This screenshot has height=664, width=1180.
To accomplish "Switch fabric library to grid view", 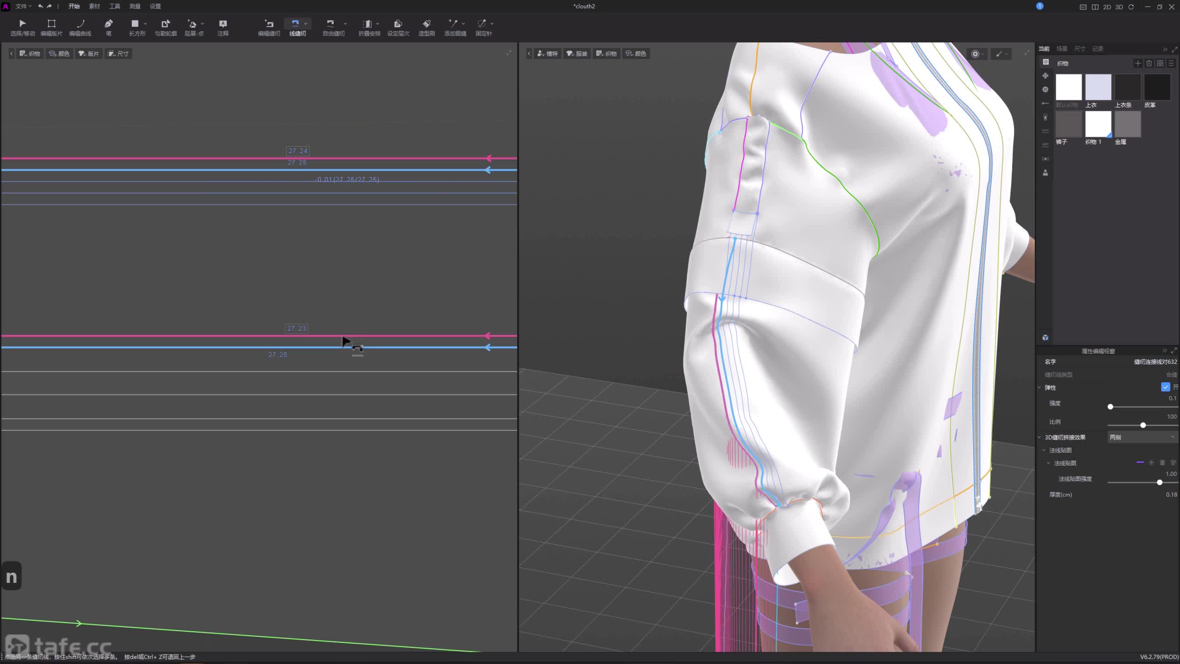I will point(1160,63).
